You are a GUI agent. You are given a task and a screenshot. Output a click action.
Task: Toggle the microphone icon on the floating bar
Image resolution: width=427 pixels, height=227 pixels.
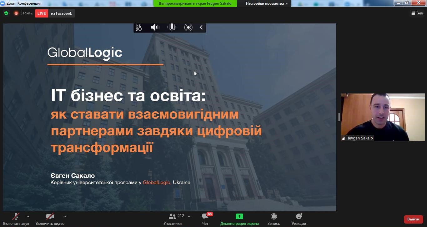click(x=172, y=28)
